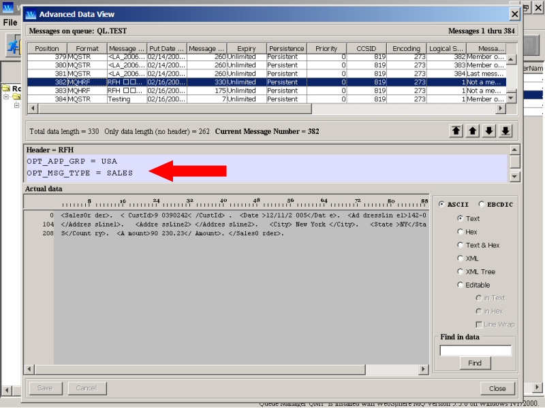545x408 pixels.
Task: Message table horizontal scrollbar right arrow
Action: click(x=500, y=108)
